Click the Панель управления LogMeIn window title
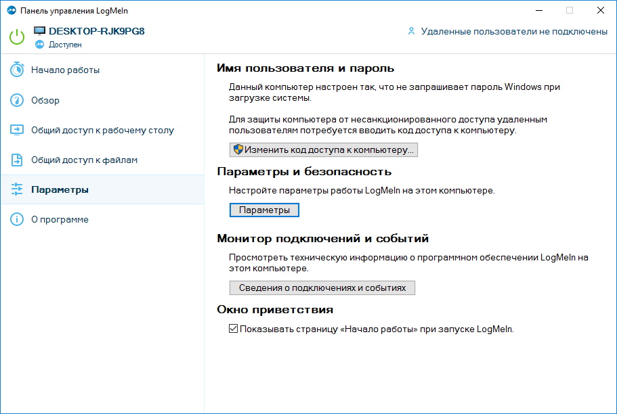Viewport: 617px width, 414px height. (74, 11)
